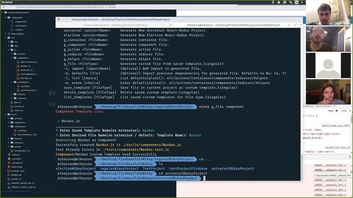The height and width of the screenshot is (198, 353).
Task: Open testHelpers.js file icon in tests
Action: tap(12, 151)
